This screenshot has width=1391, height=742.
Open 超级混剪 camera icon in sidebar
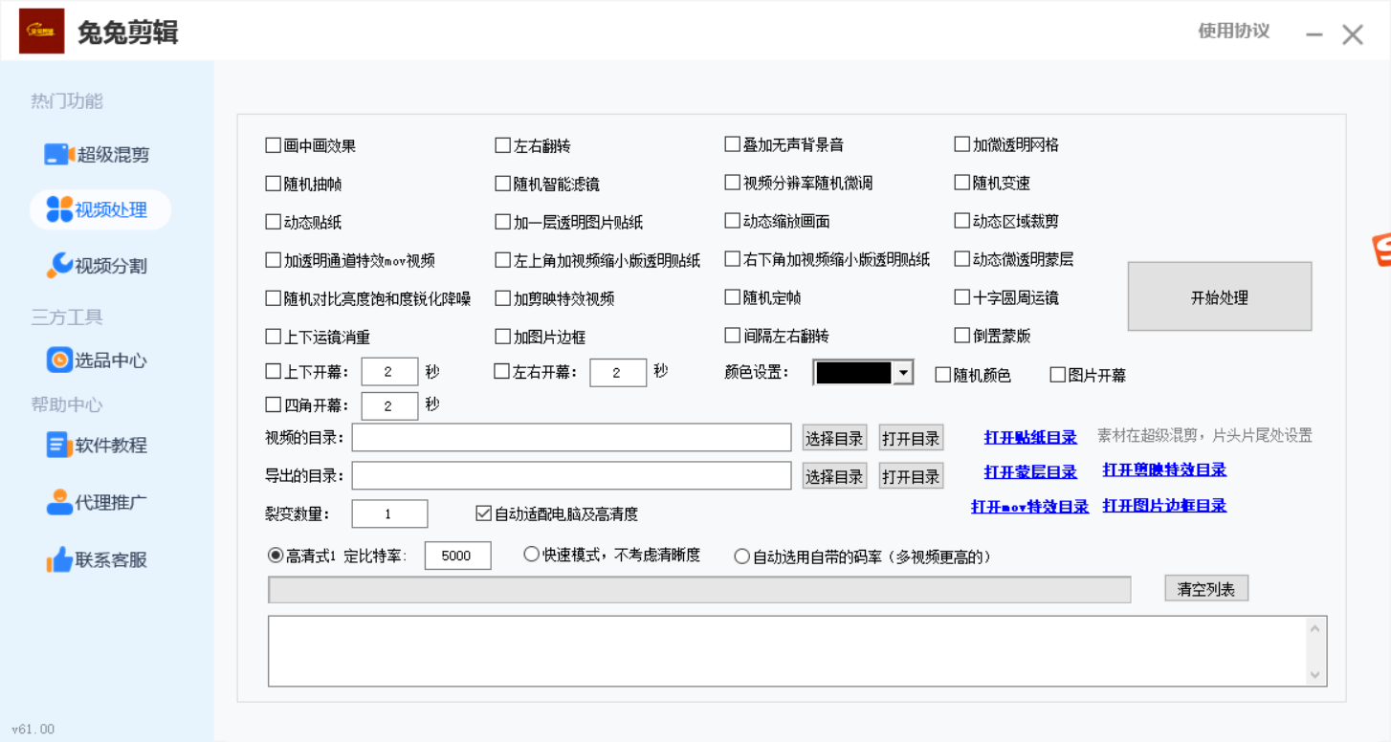click(59, 154)
